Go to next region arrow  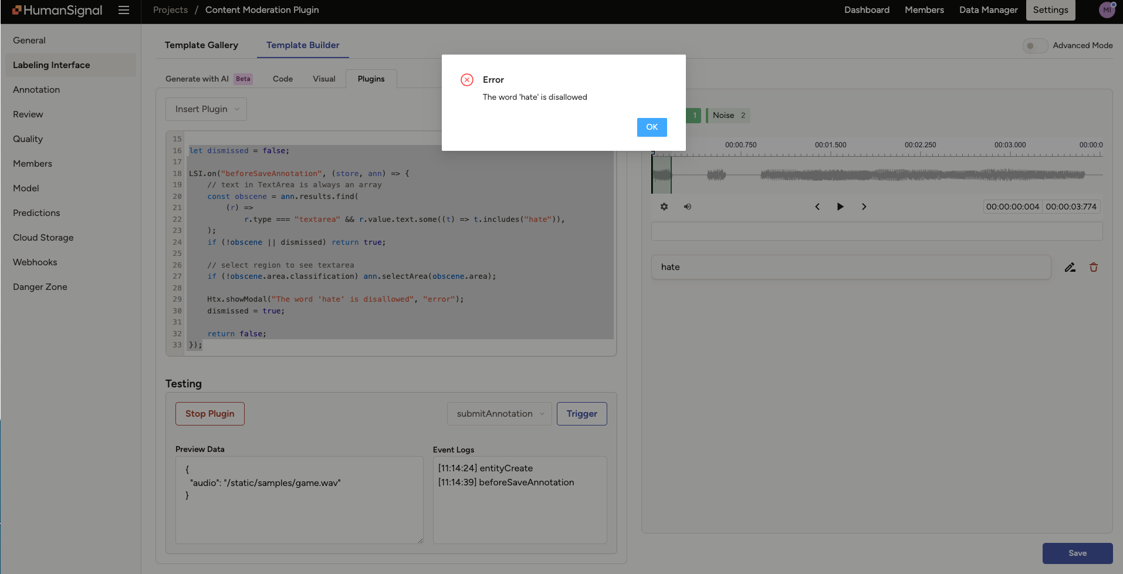(x=864, y=207)
